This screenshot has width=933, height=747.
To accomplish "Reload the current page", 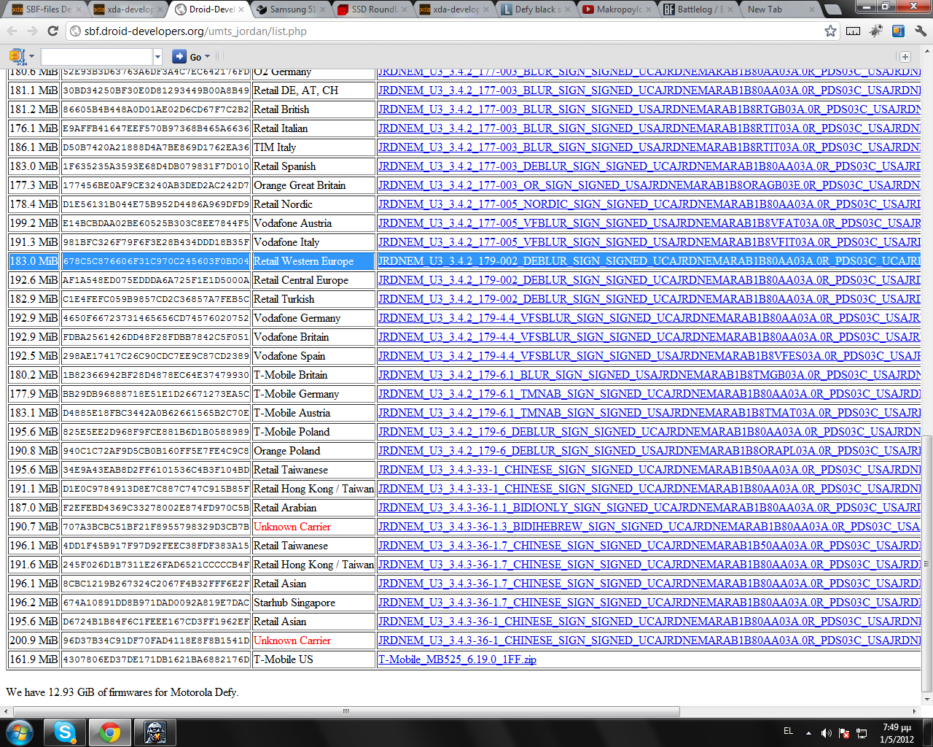I will point(52,31).
